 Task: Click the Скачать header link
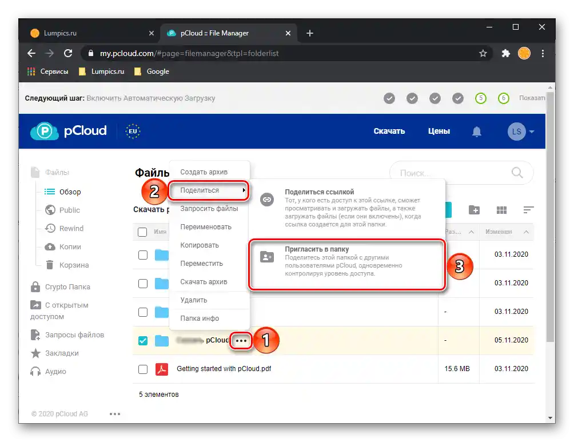[x=389, y=131]
